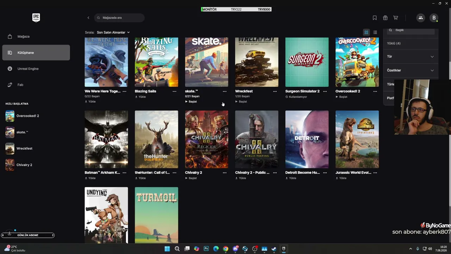
Task: Open the Son Satın Alınanlar sort dropdown
Action: 113,32
